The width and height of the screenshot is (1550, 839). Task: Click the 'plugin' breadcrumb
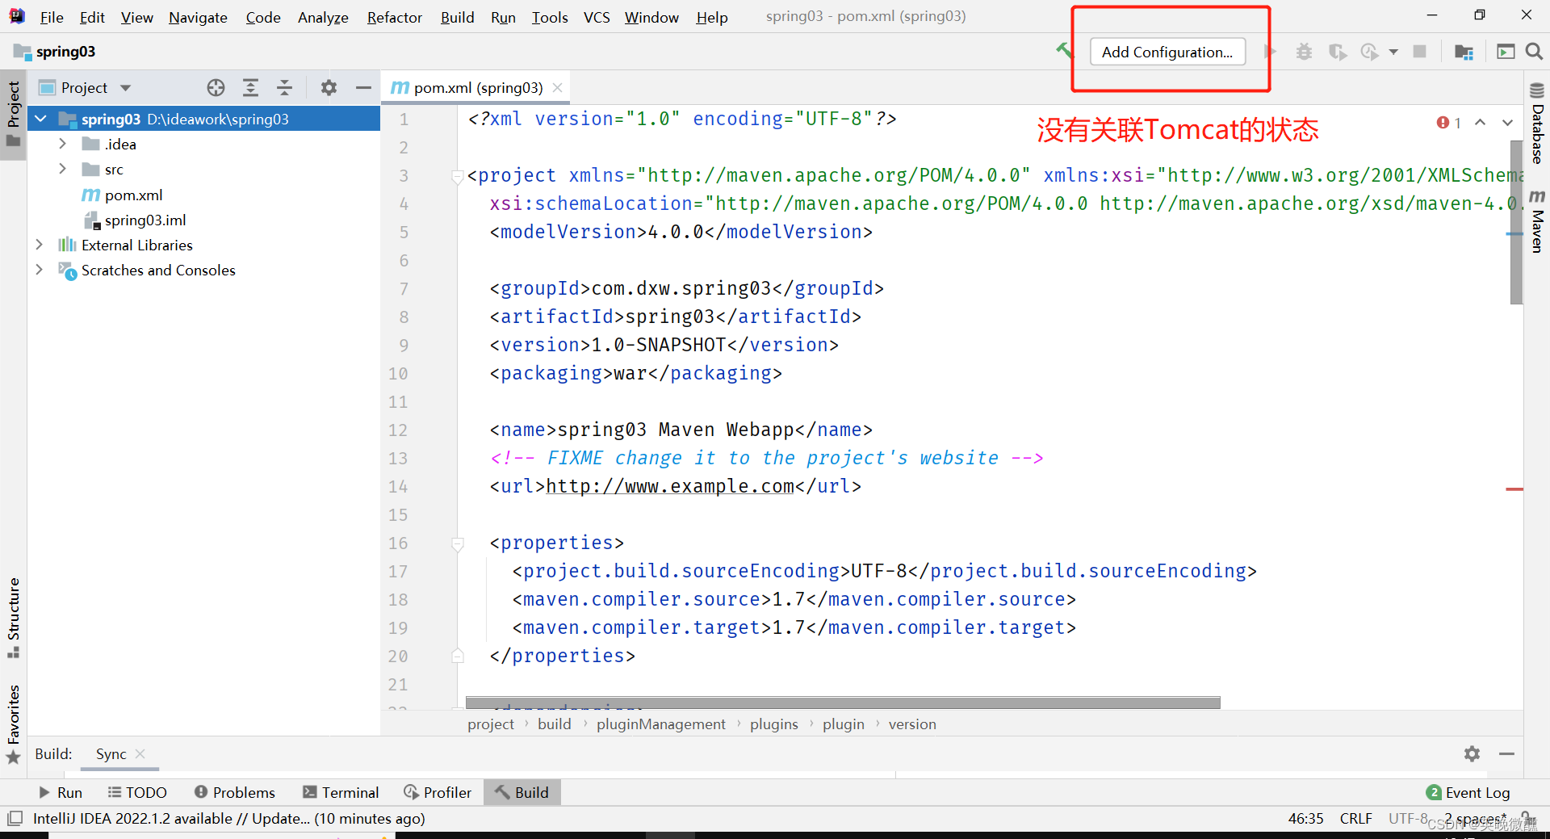(x=843, y=724)
